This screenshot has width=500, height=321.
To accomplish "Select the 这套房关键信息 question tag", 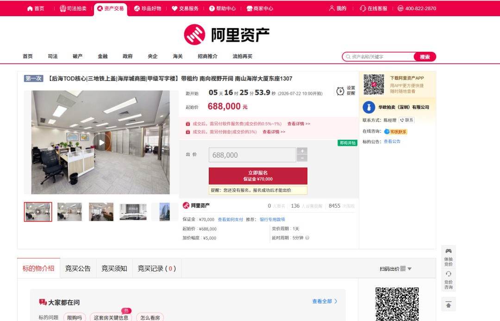I will click(x=111, y=317).
